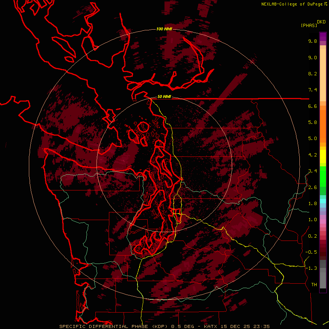Click the 4.2 legend value
The height and width of the screenshot is (329, 329).
coord(313,155)
